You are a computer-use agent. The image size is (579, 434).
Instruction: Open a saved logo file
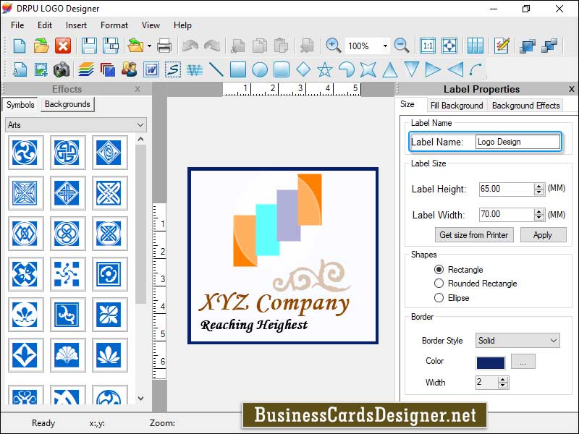pos(40,45)
